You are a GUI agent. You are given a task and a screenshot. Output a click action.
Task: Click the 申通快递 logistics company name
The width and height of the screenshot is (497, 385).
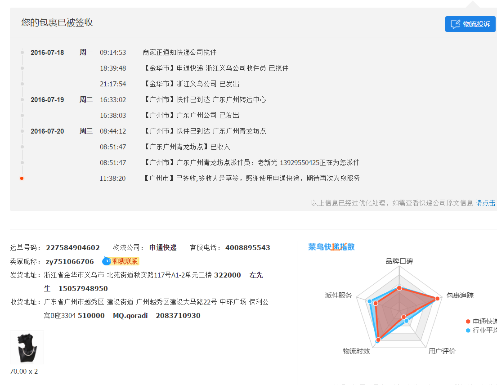click(163, 248)
